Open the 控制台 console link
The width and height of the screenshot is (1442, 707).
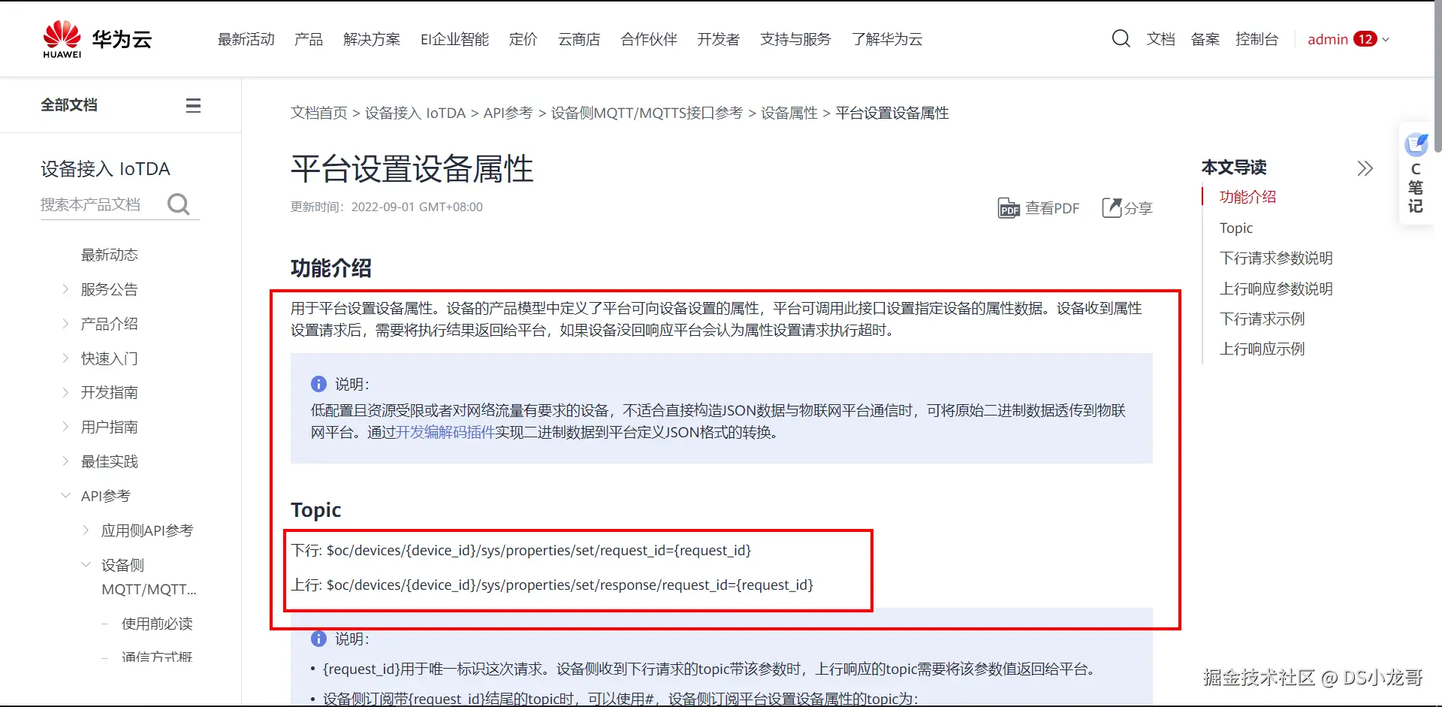click(1257, 39)
